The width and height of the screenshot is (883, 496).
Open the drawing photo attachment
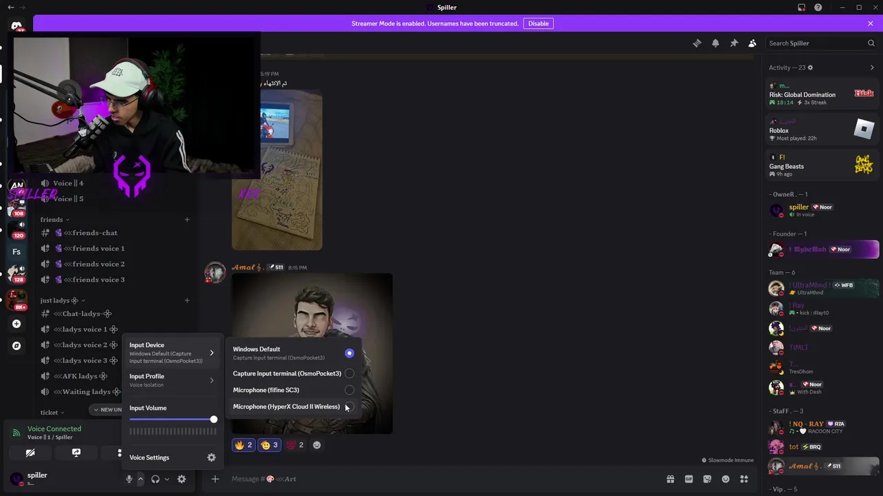coord(277,169)
